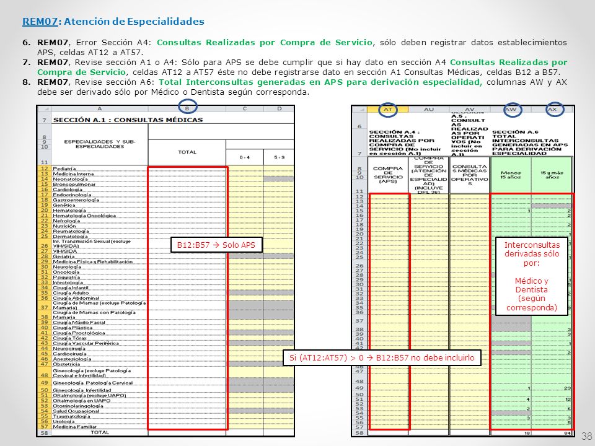Click the total cell showing 84

552,433
